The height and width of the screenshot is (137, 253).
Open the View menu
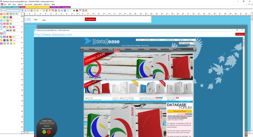pyautogui.click(x=14, y=4)
